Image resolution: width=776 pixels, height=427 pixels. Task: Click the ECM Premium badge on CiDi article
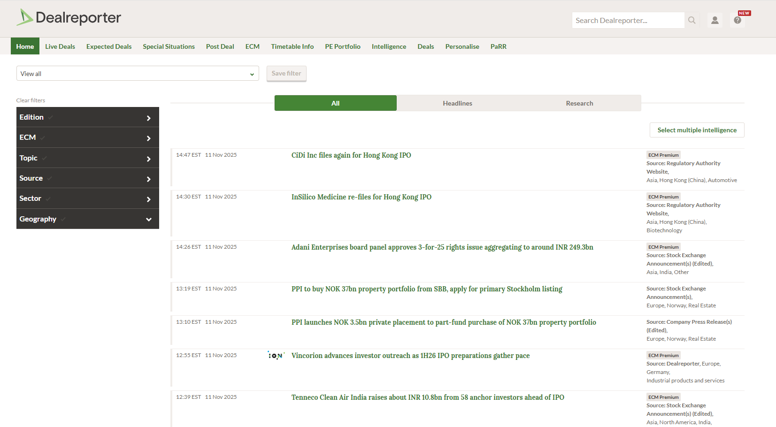pos(663,155)
